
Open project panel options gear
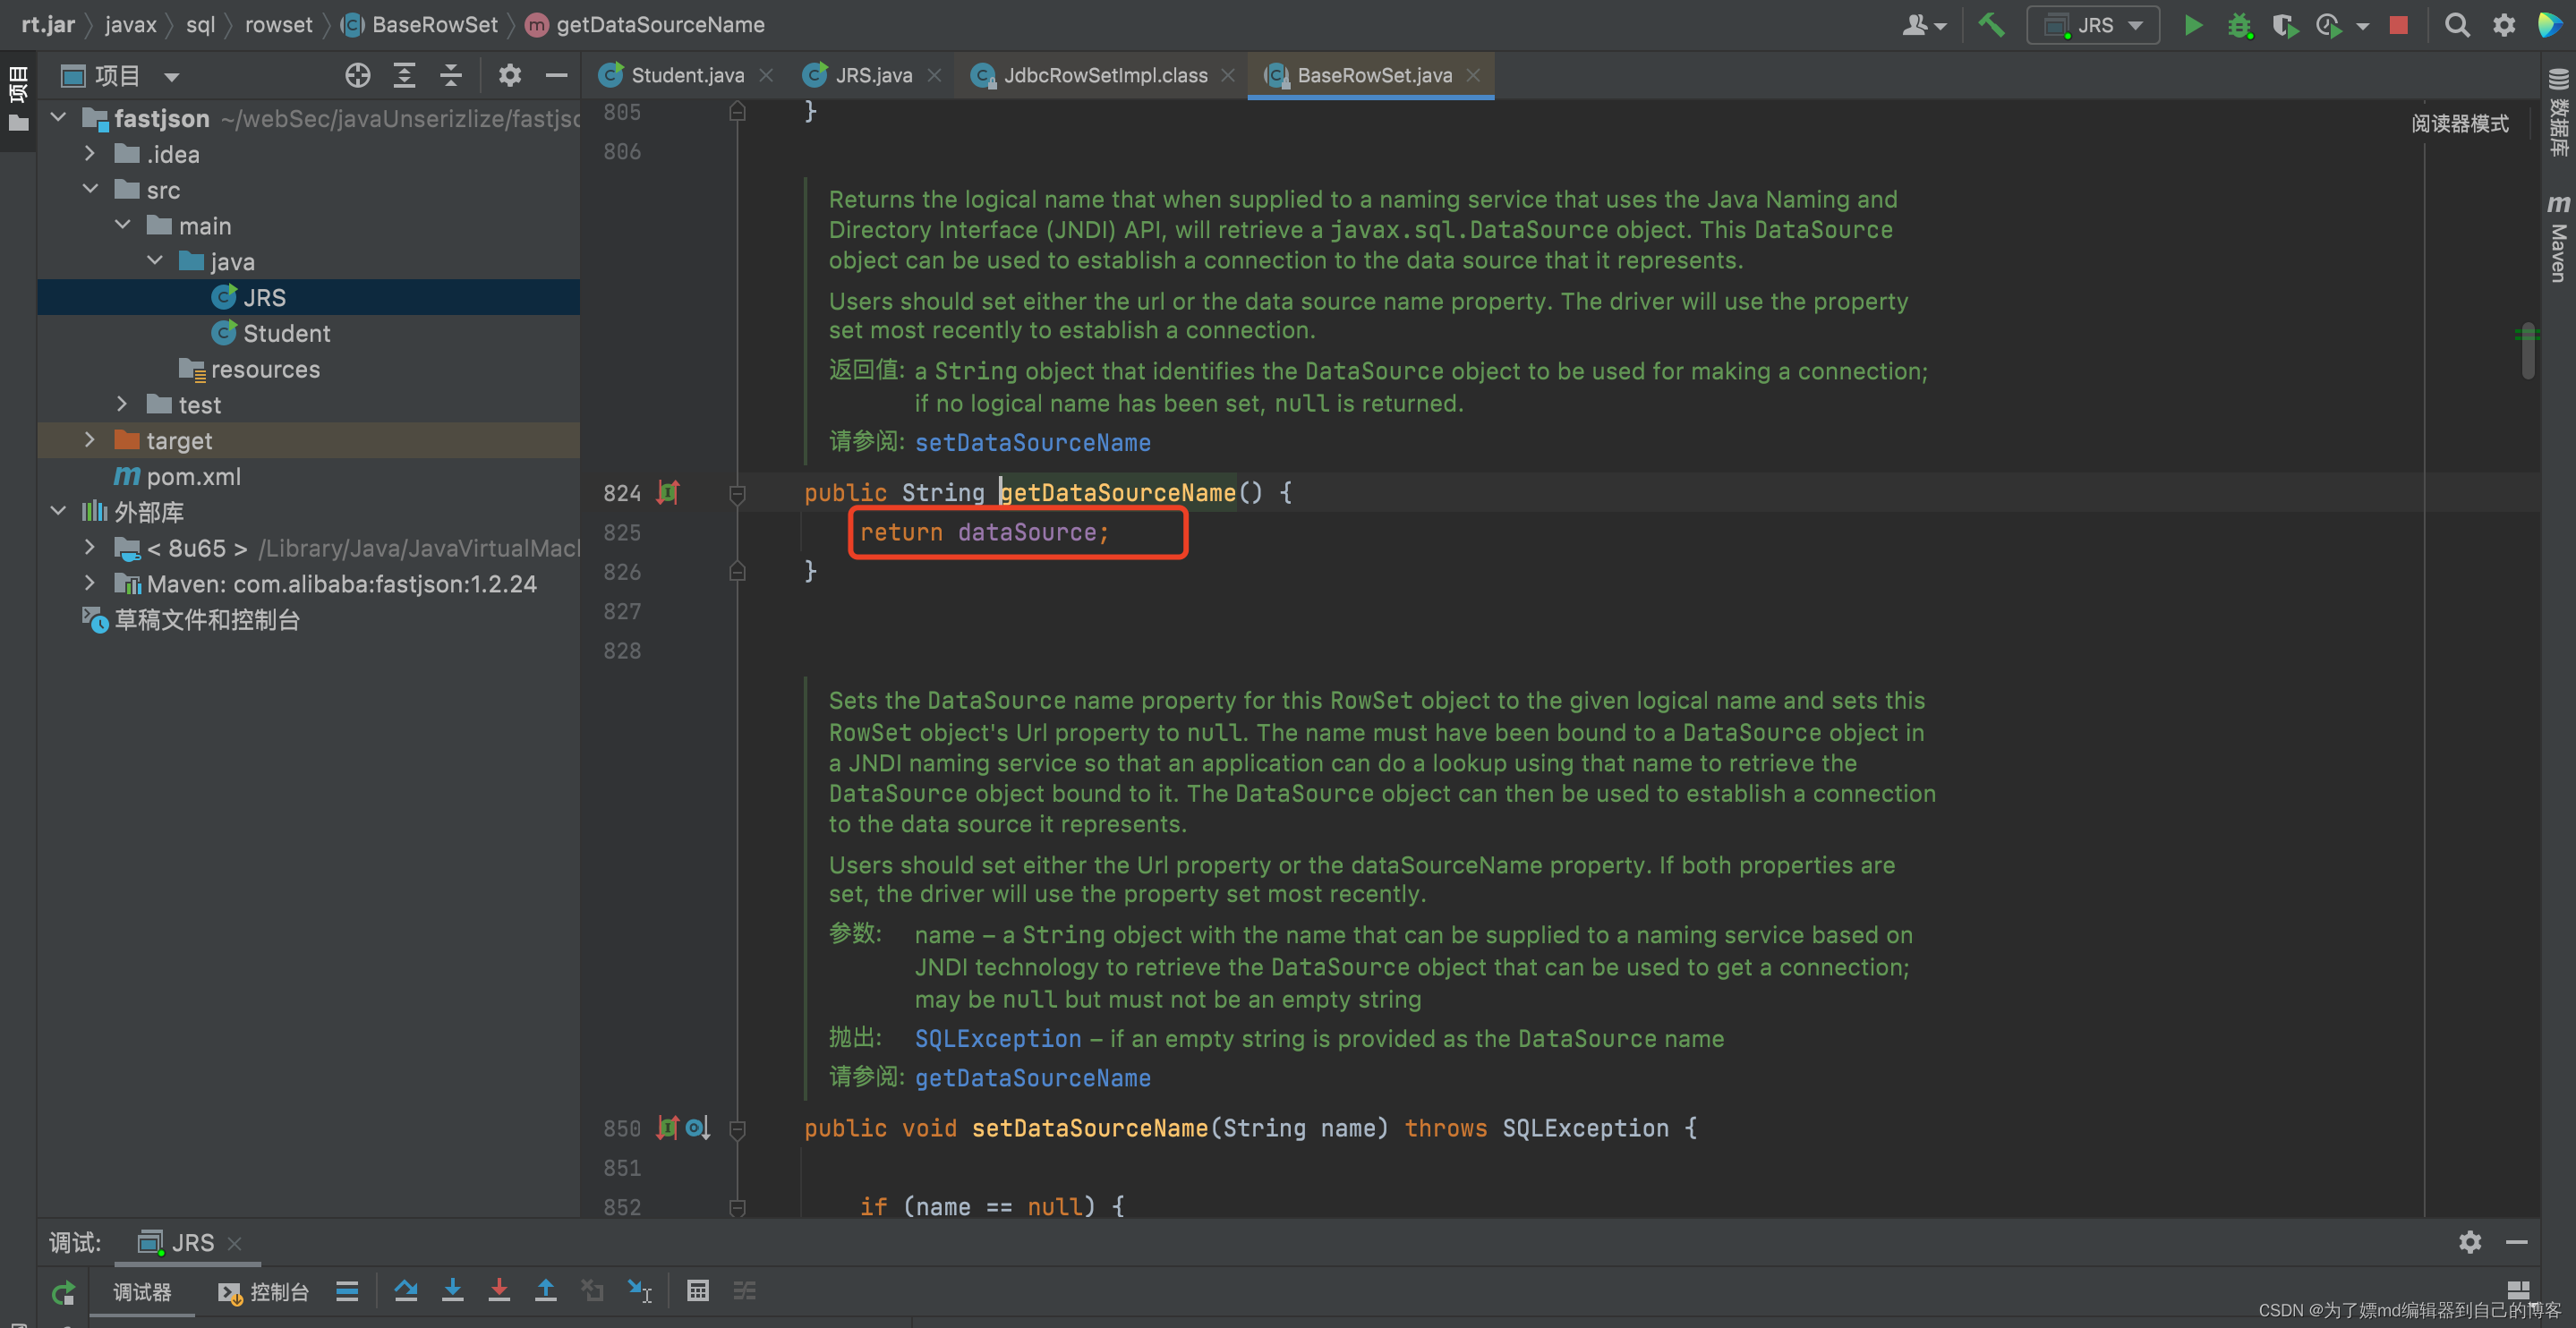(x=510, y=75)
